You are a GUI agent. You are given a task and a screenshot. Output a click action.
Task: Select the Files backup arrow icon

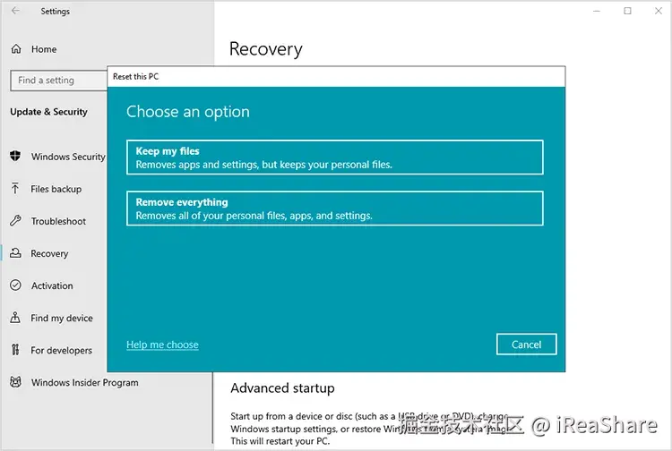[x=15, y=188]
